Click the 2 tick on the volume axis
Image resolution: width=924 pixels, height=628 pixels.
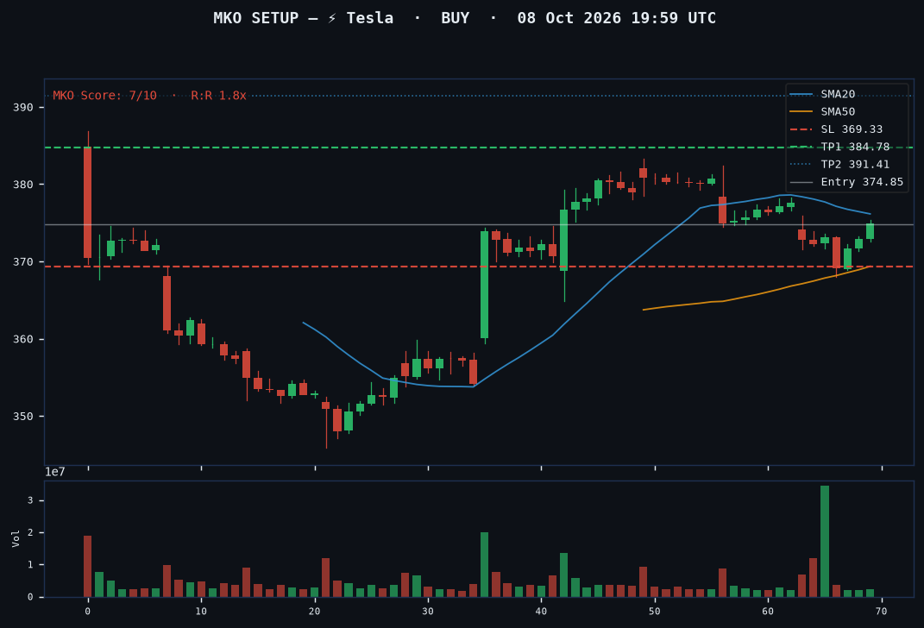coord(31,532)
